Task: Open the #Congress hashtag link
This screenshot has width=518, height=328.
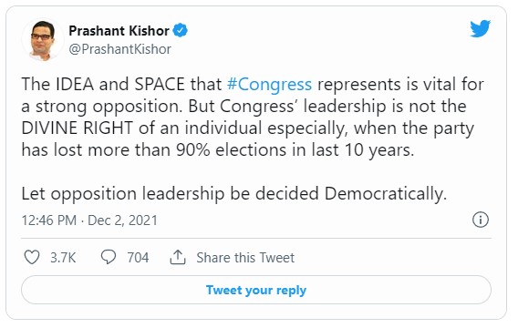Action: [x=269, y=85]
